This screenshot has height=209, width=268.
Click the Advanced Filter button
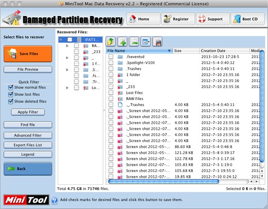coord(28,136)
